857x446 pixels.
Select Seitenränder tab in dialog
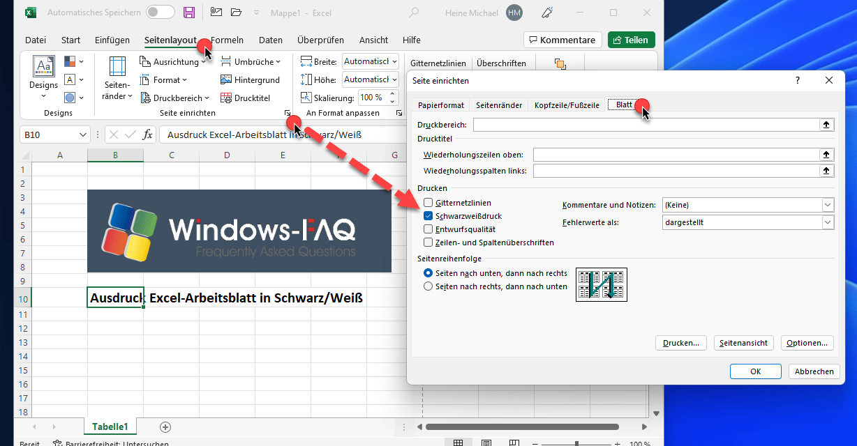tap(499, 105)
